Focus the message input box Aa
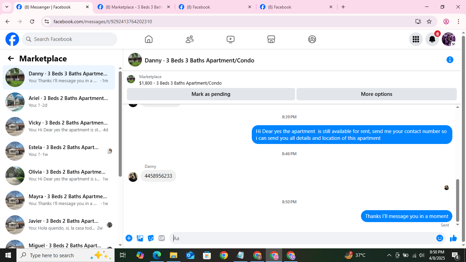Screen dimensions: 466x262 (302, 238)
